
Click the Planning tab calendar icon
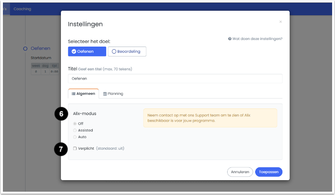coord(105,94)
